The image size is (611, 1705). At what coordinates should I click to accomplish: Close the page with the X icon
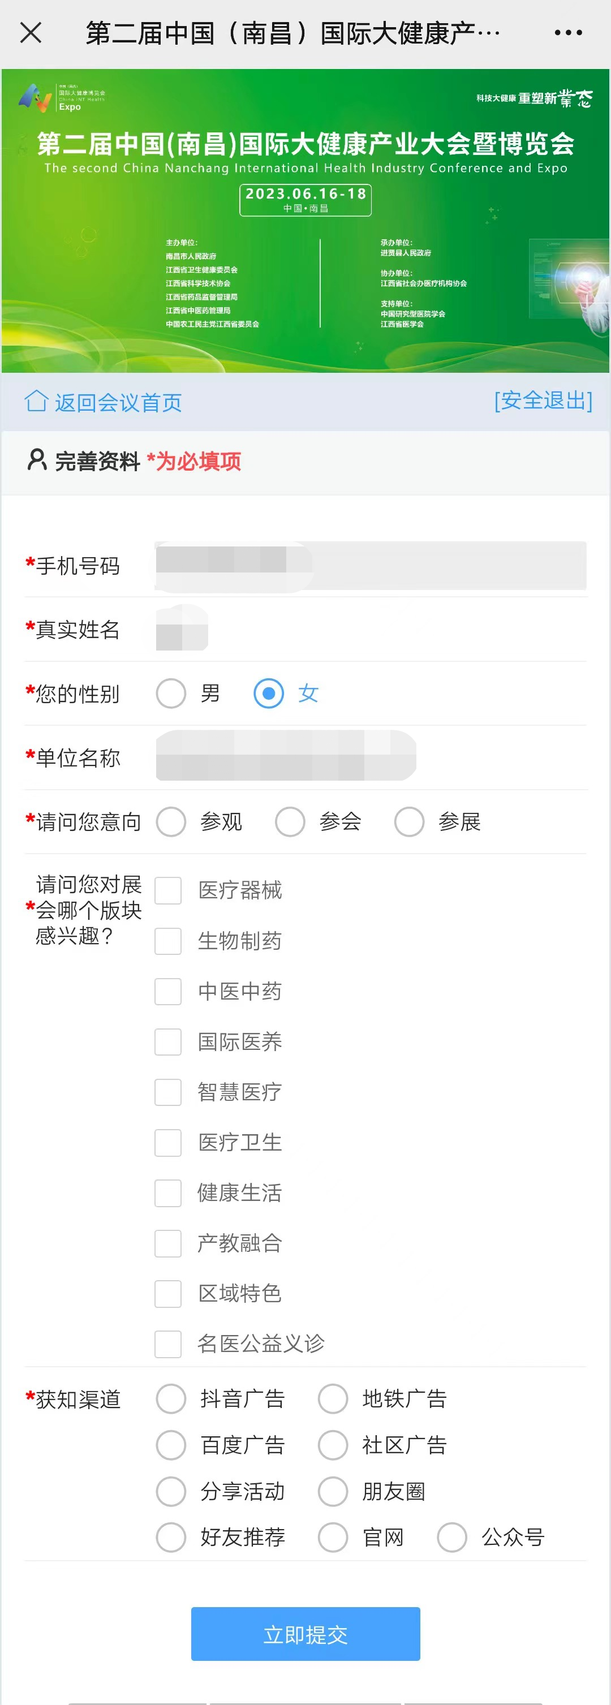[31, 32]
